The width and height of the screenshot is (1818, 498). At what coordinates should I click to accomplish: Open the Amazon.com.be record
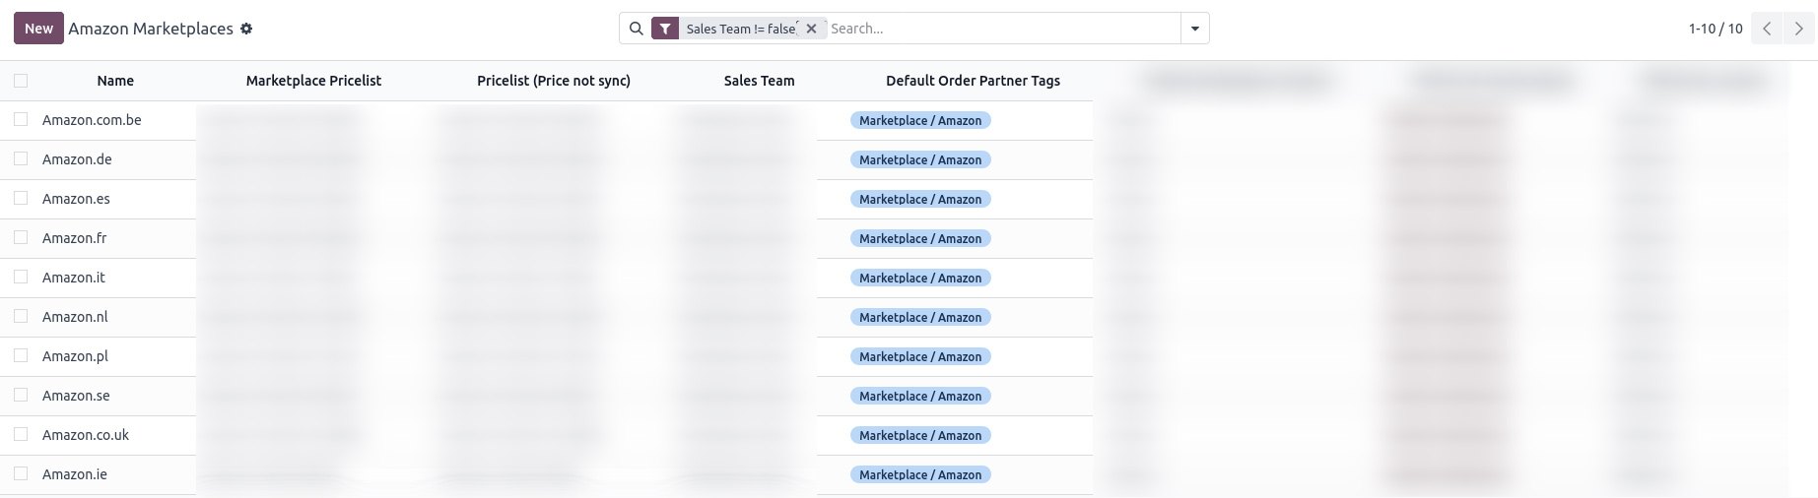tap(92, 120)
